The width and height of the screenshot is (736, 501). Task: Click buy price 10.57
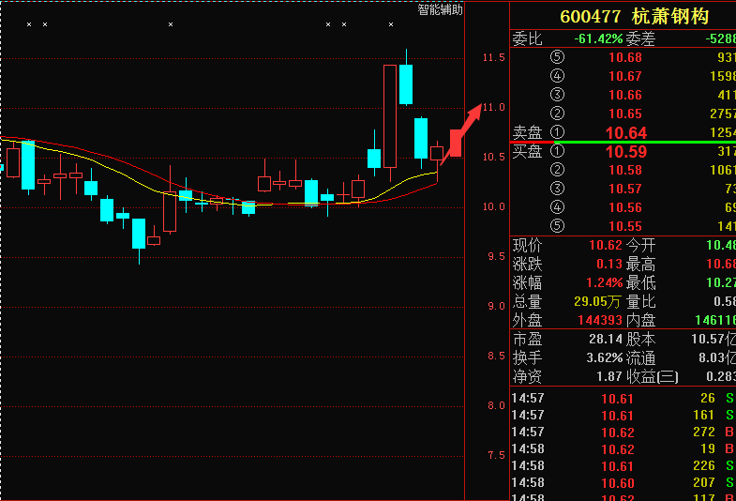[x=625, y=190]
